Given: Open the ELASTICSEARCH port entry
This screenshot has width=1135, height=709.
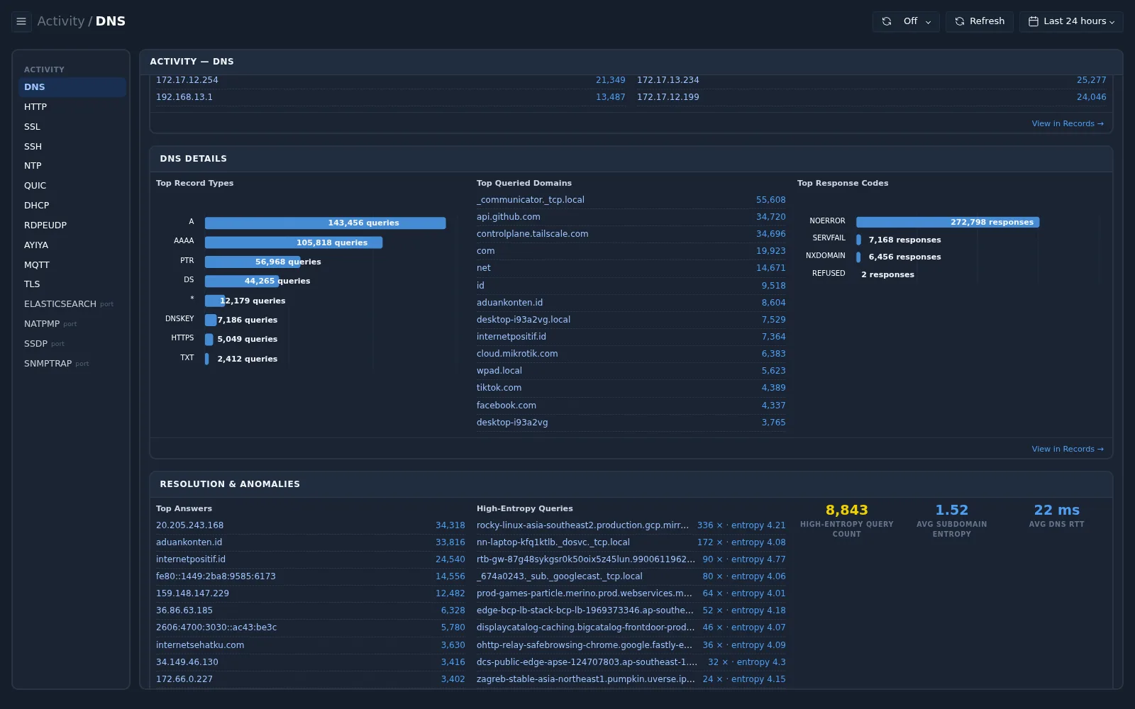Looking at the screenshot, I should click(72, 304).
